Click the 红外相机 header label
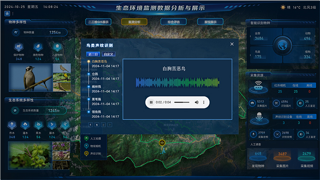The width and height of the screenshot is (320, 180). (x=280, y=86)
